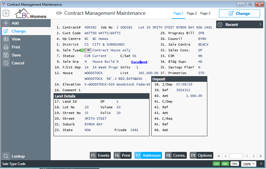Click the Save disk icon
This screenshot has height=169, width=266.
[x=6, y=55]
